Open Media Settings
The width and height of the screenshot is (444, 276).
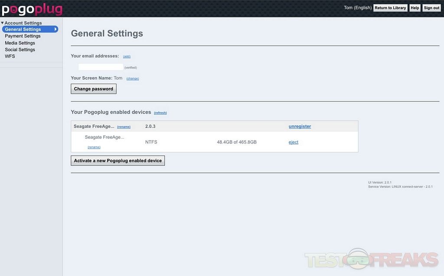(20, 43)
